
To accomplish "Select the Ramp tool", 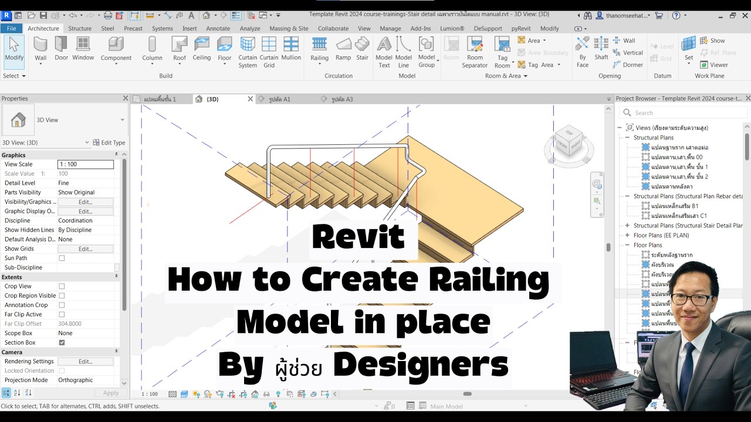I will 343,49.
